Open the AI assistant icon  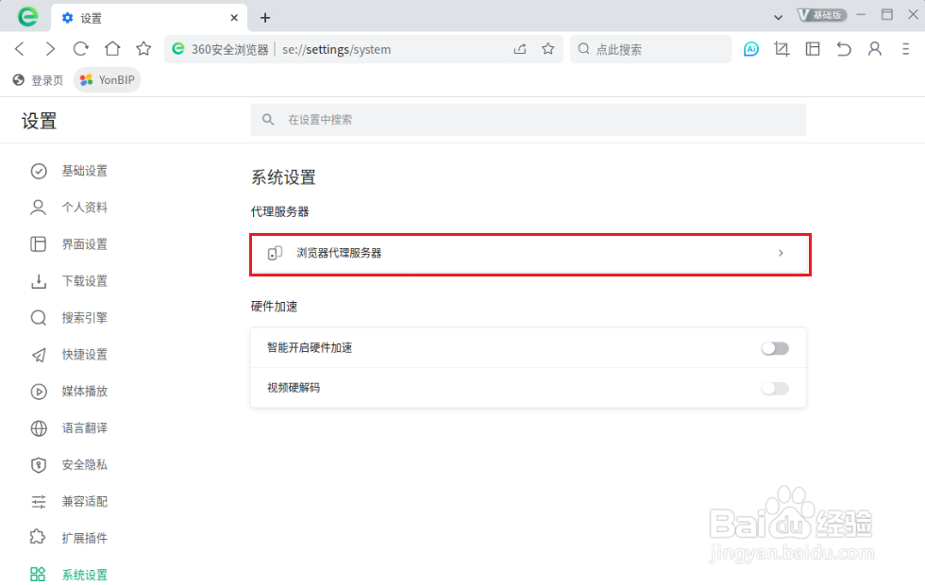tap(751, 49)
